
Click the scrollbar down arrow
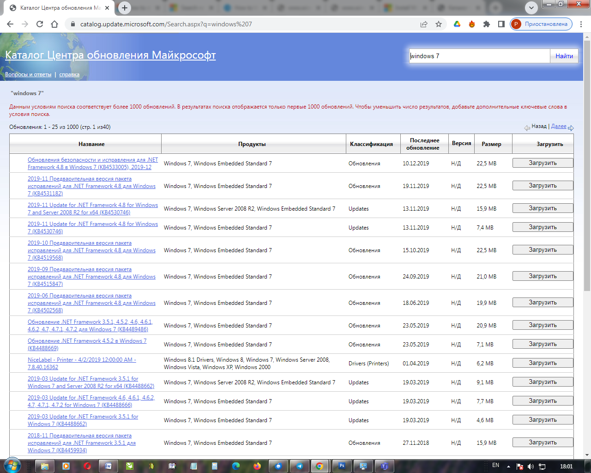(x=587, y=455)
